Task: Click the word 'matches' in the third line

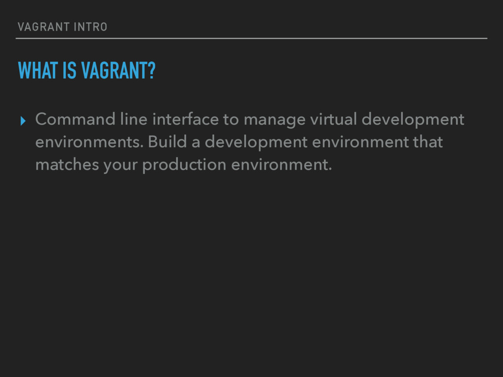Action: click(x=67, y=164)
